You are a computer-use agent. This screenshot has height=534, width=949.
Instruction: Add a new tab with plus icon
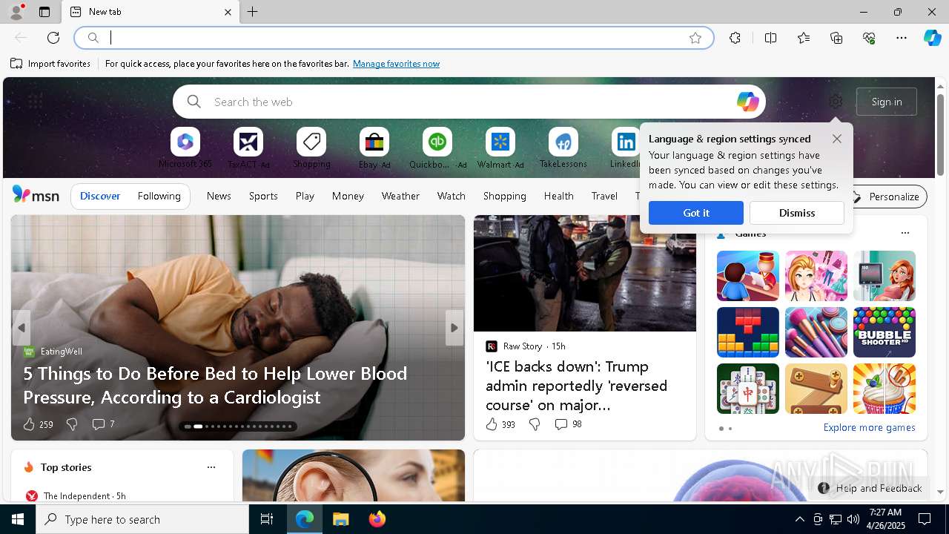coord(253,12)
